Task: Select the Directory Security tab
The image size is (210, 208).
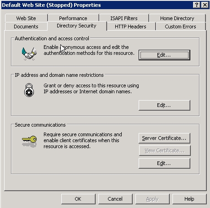Action: click(77, 26)
